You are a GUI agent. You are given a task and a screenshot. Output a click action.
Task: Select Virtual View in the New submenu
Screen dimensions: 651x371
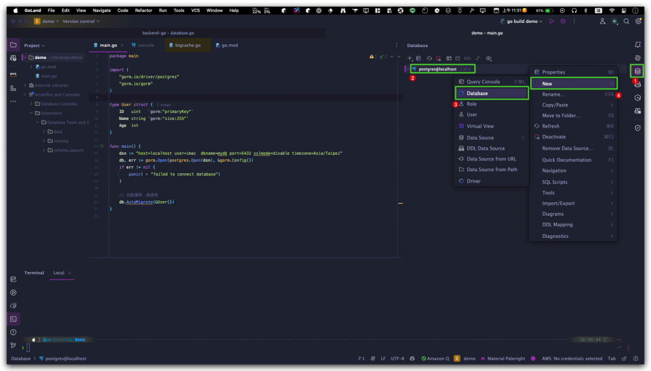point(491,126)
